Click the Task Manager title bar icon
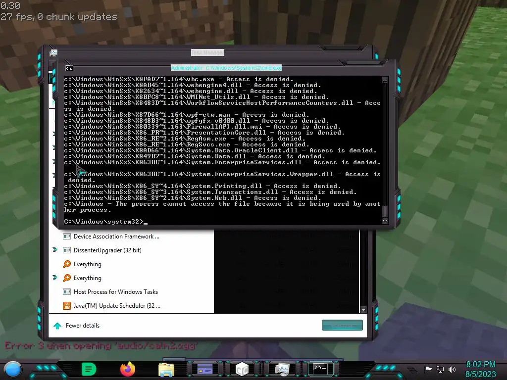The width and height of the screenshot is (507, 380). [x=53, y=52]
